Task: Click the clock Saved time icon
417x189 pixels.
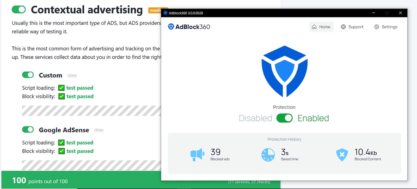Action: (268, 155)
